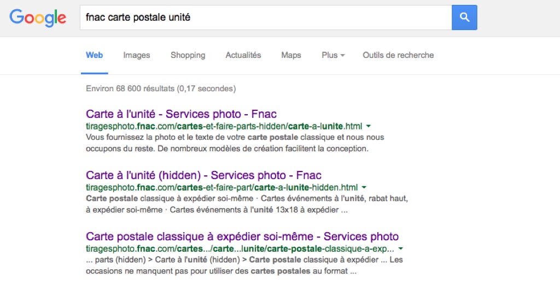The height and width of the screenshot is (290, 560).
Task: Open 'Carte à l'unité - Services photo - Fnac' result
Action: (x=181, y=114)
